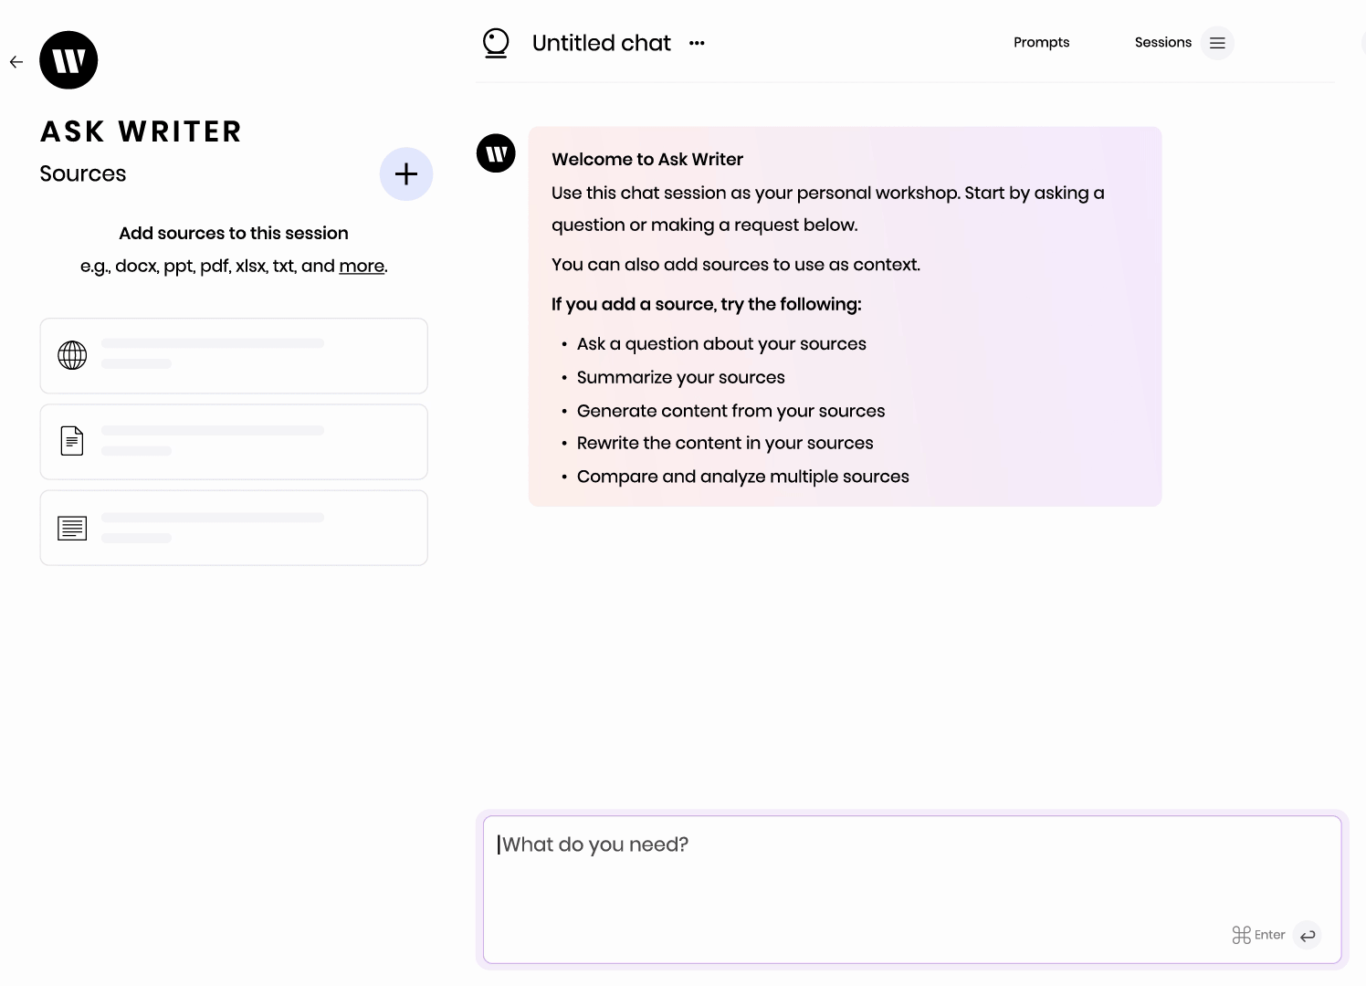Screen dimensions: 1366x986
Task: Select the web globe source placeholder
Action: 234,356
